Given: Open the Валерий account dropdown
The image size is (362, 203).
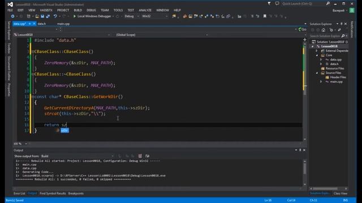Looking at the screenshot, I should click(340, 11).
